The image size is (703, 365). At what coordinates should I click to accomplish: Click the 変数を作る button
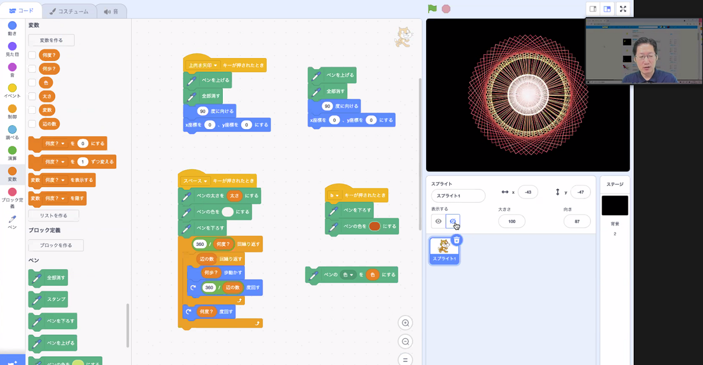pos(51,40)
